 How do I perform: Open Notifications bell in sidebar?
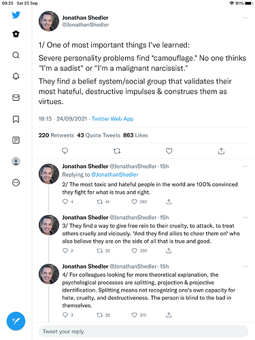[16, 76]
